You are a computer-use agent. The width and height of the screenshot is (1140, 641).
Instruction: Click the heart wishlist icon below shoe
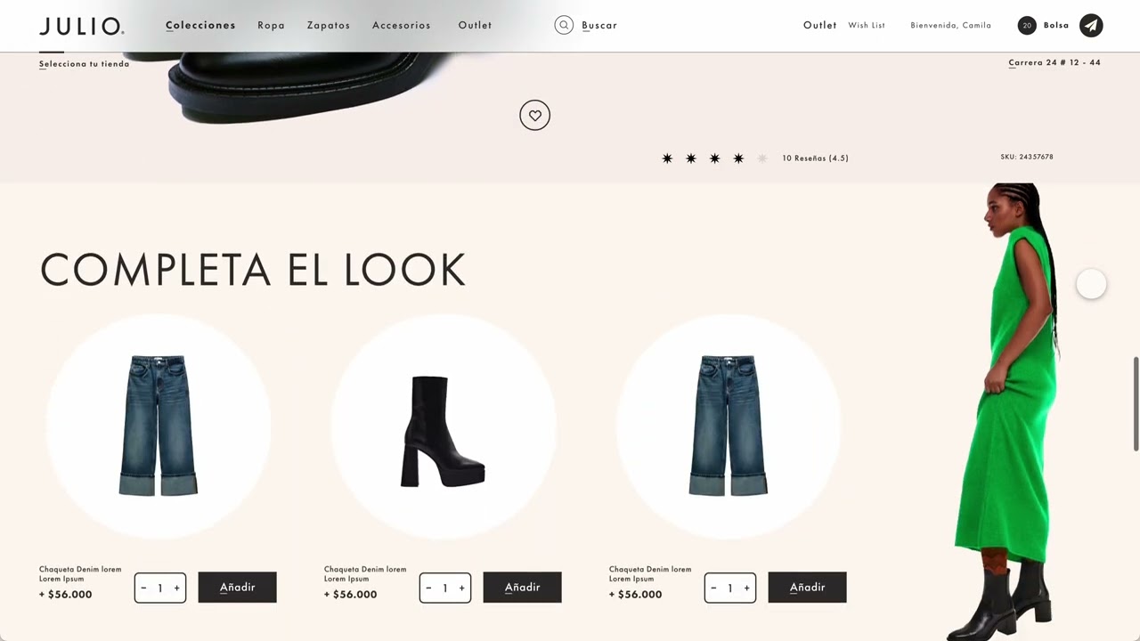534,115
